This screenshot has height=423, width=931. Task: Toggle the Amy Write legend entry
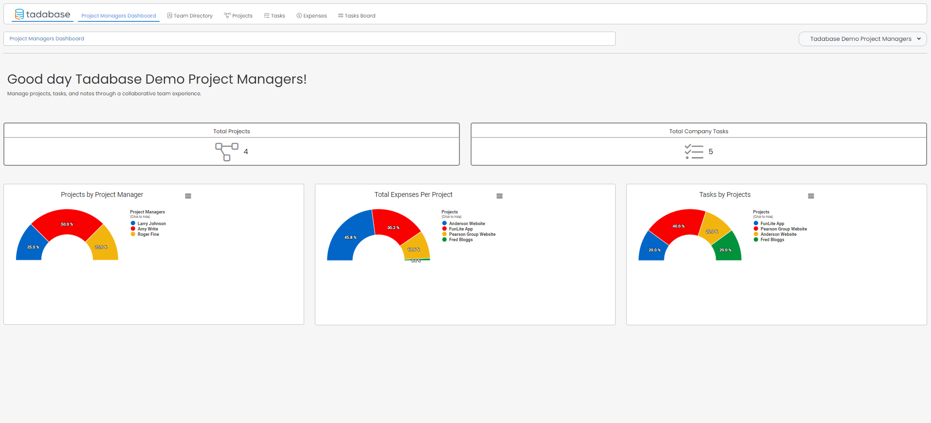[145, 229]
